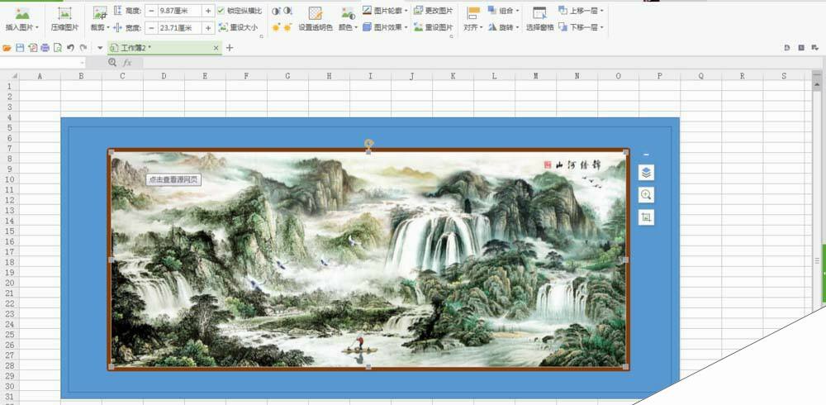Click 重设图片 reset picture

point(433,27)
